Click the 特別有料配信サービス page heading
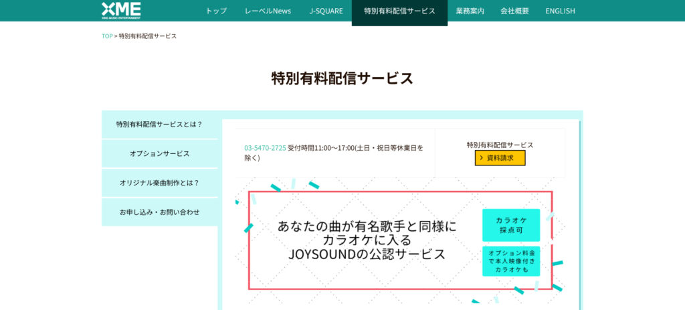The width and height of the screenshot is (685, 310). tap(342, 78)
